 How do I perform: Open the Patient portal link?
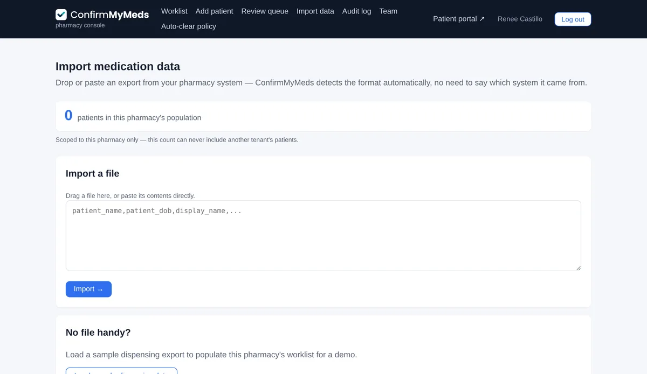[459, 19]
